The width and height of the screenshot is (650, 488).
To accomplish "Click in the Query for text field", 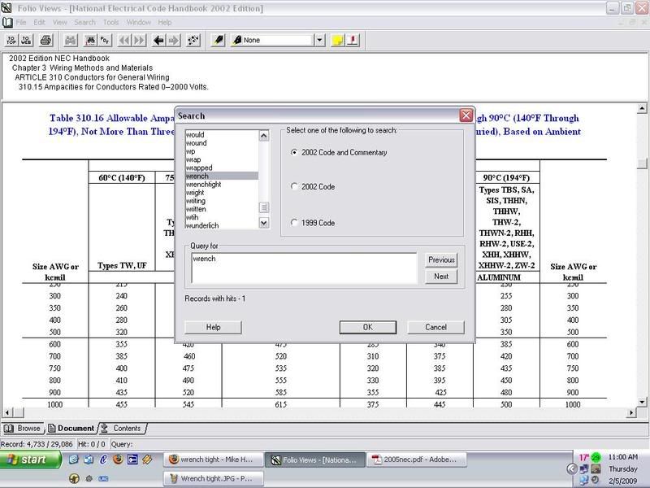I will click(304, 268).
